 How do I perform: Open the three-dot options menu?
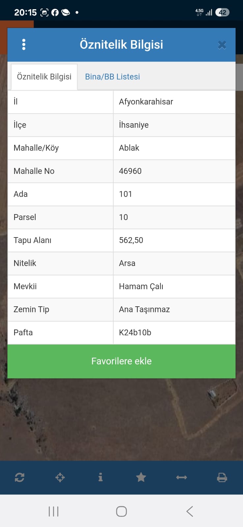coord(24,44)
